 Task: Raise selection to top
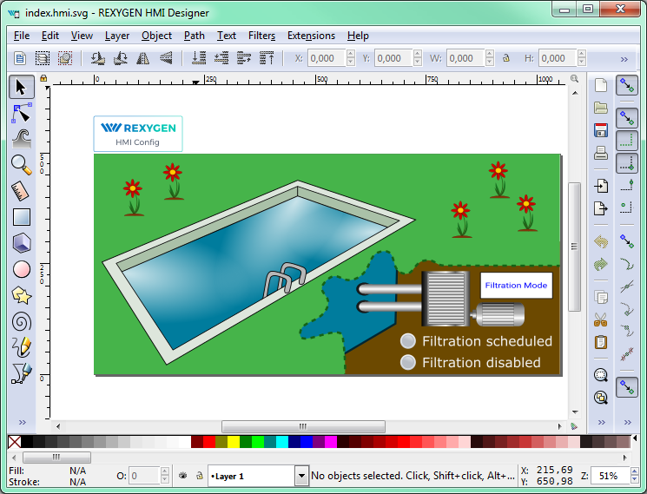tap(267, 58)
